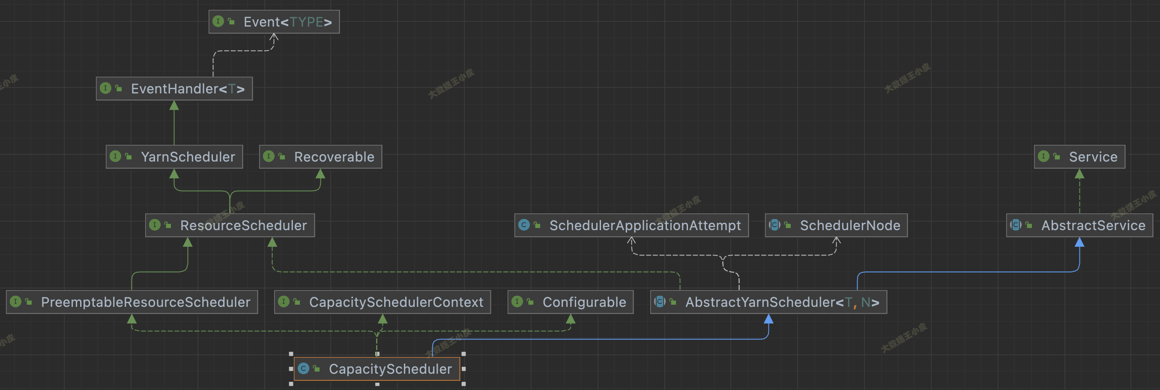Click the interface icon on Event<TYPE> node

tap(218, 21)
